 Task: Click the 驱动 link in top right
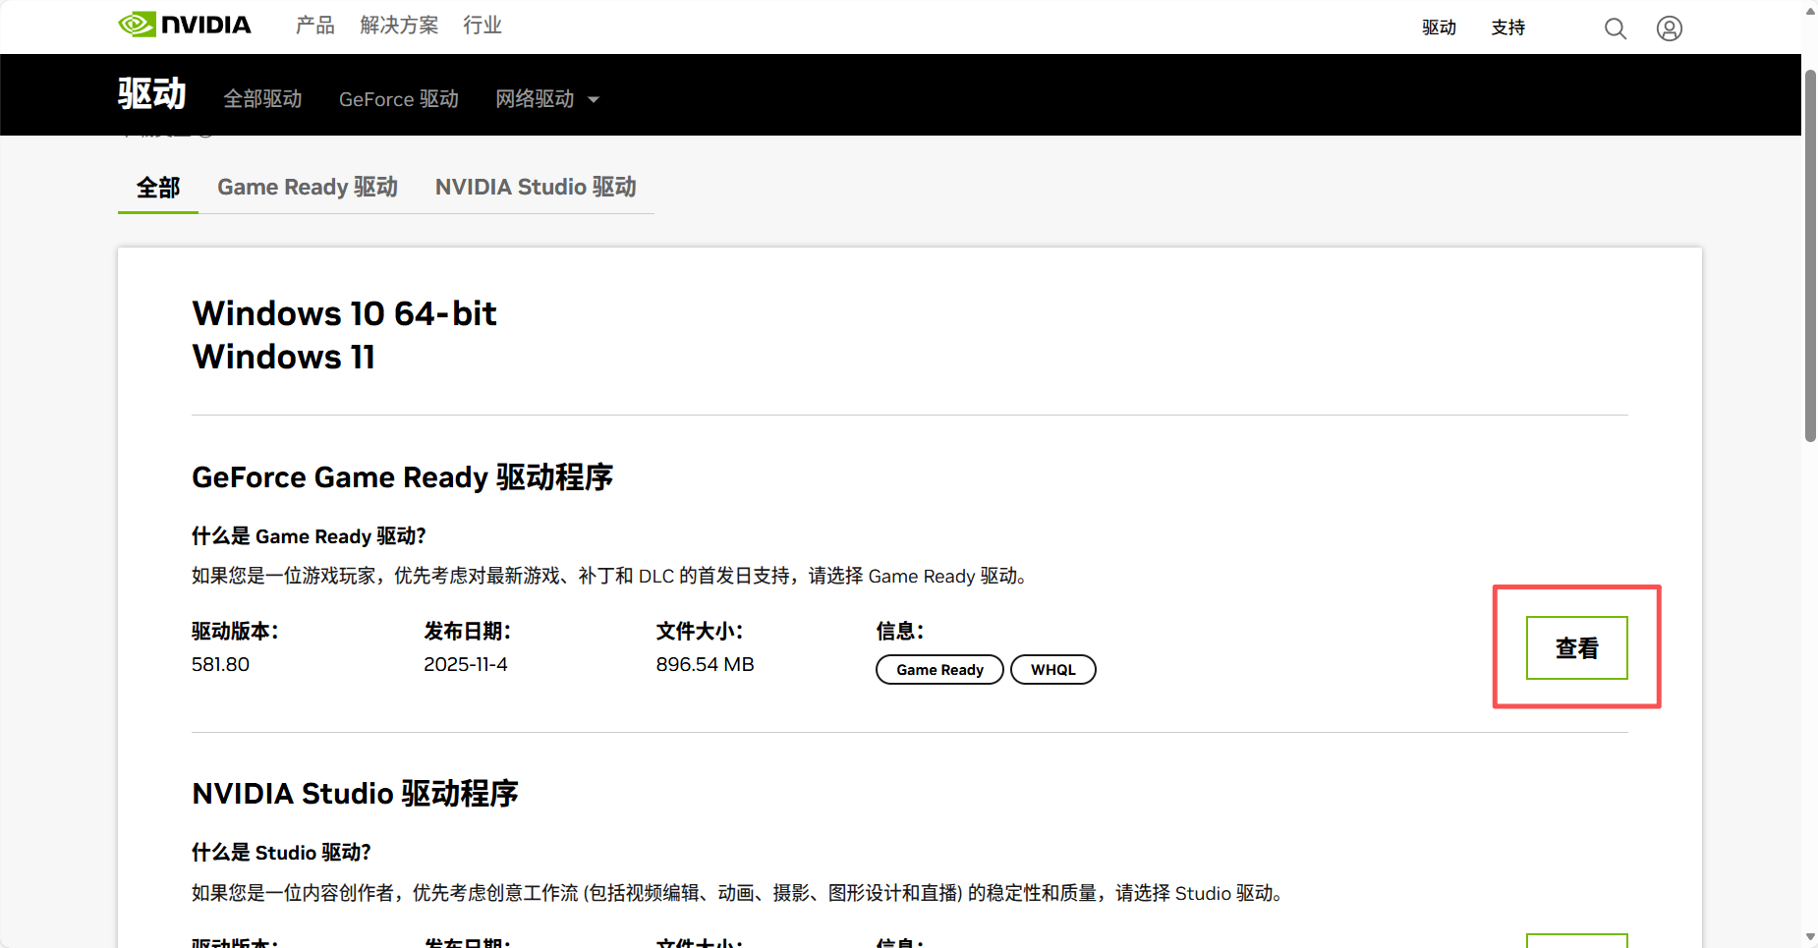[1439, 28]
